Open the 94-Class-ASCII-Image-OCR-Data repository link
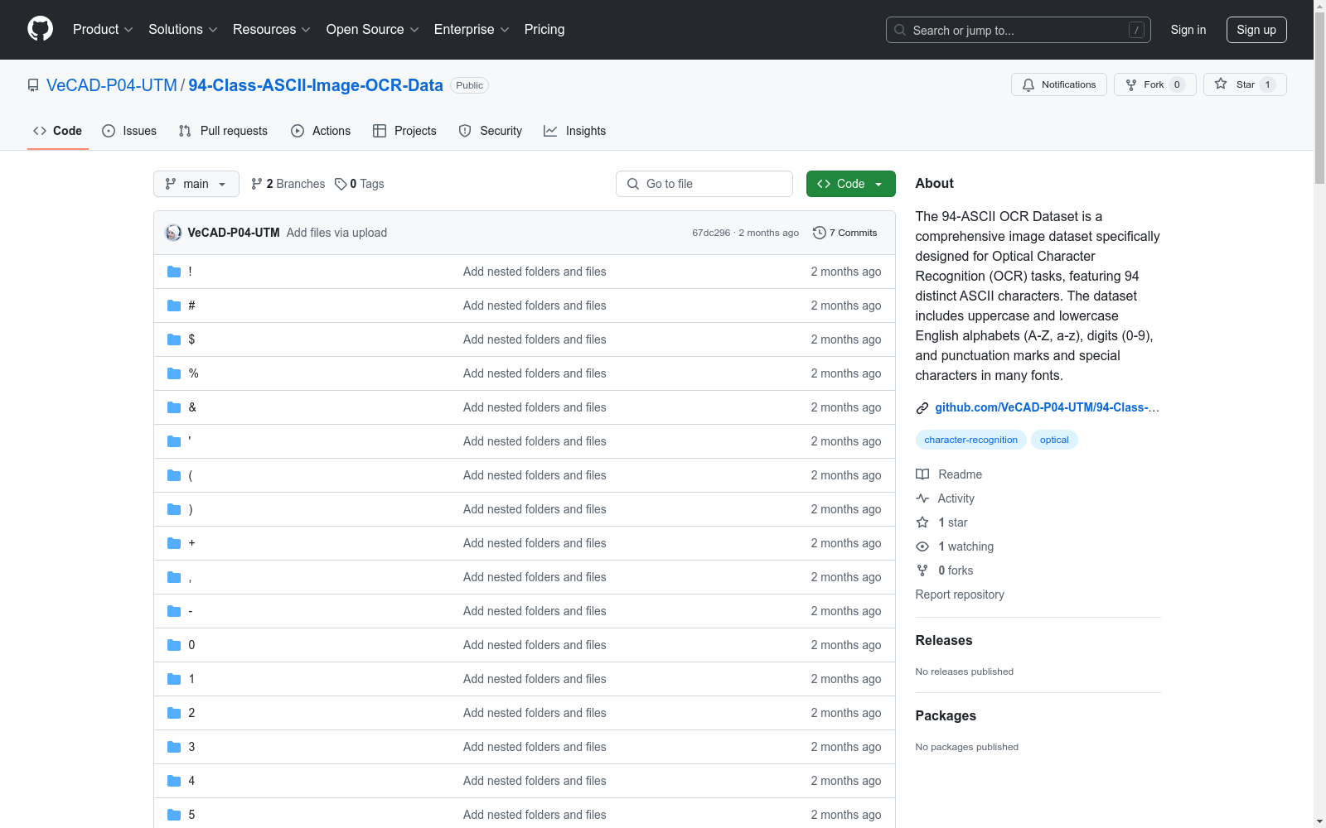Viewport: 1326px width, 828px height. coord(316,85)
